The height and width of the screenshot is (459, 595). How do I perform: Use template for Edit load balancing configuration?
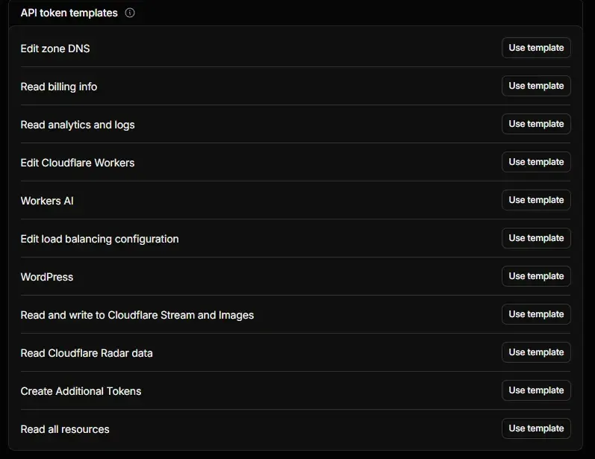536,238
